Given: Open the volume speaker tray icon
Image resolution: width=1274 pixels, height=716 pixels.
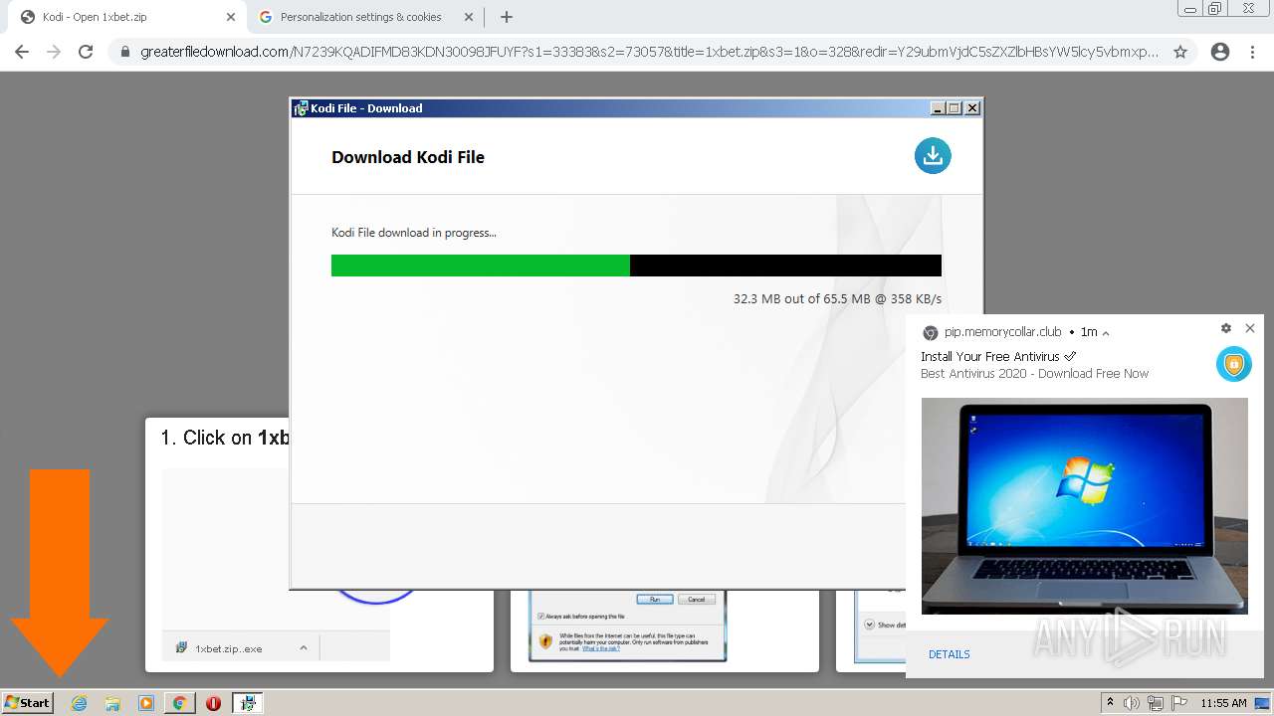Looking at the screenshot, I should tap(1132, 703).
